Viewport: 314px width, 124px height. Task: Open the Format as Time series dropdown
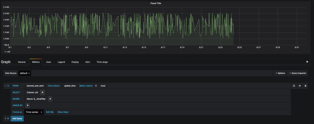tap(34, 112)
